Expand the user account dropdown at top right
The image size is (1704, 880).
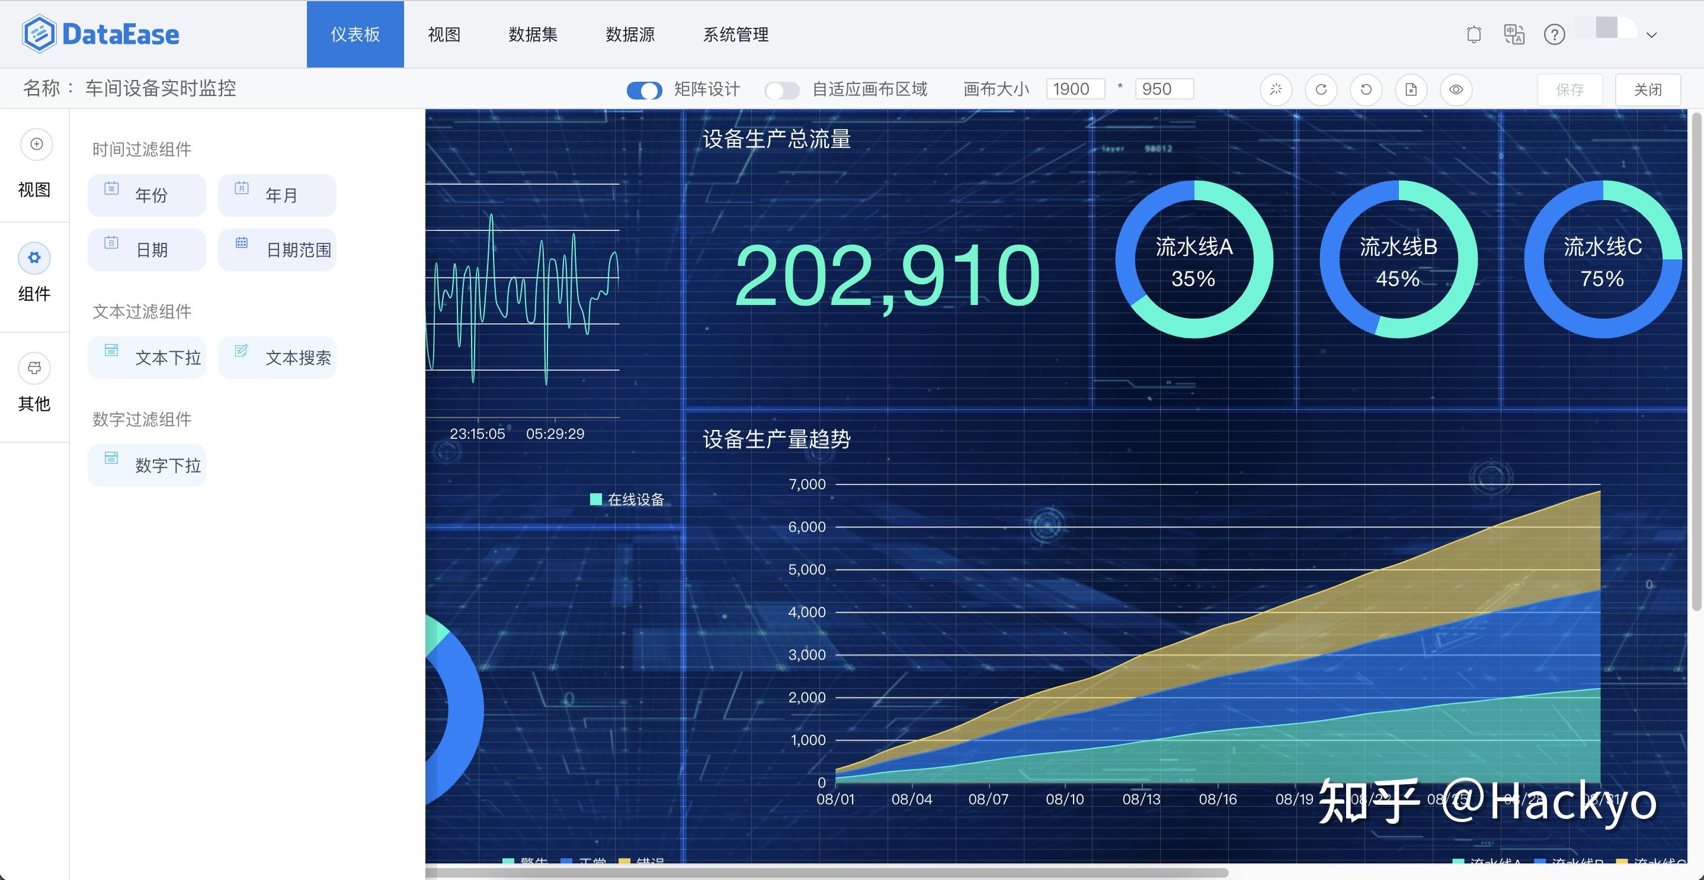coord(1651,34)
